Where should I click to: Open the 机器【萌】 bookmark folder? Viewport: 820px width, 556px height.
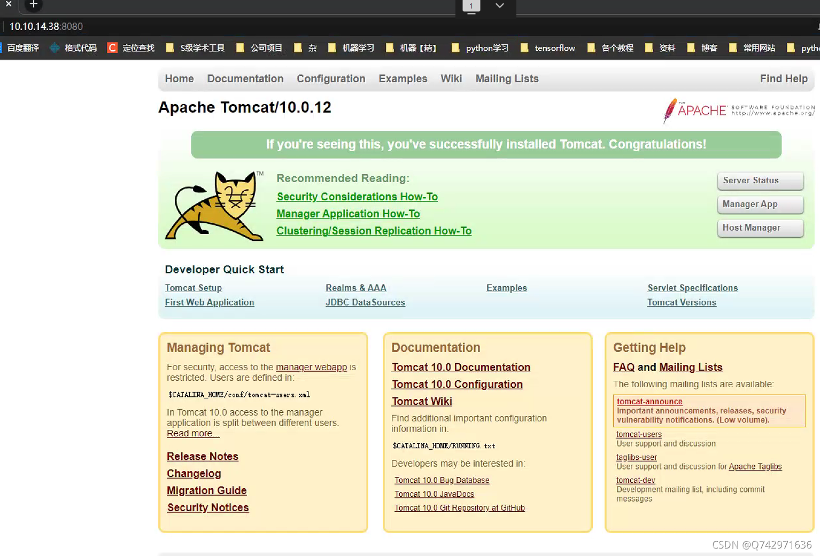pyautogui.click(x=411, y=48)
